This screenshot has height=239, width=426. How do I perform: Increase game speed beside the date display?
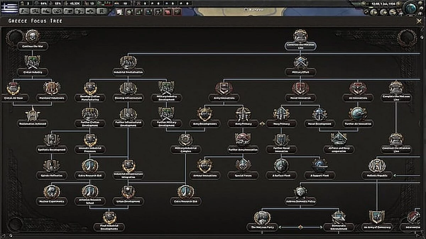pyautogui.click(x=399, y=4)
